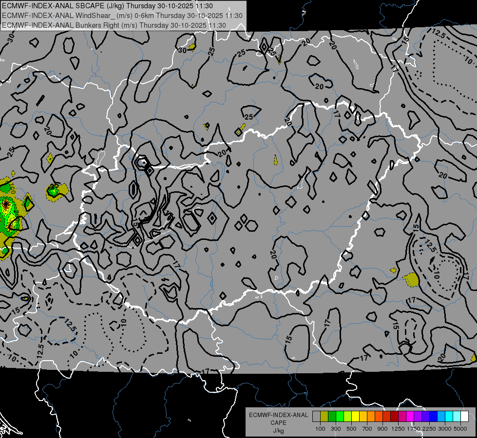477x438 pixels.
Task: Select the white swatch at the legend's end
Action: [x=464, y=417]
